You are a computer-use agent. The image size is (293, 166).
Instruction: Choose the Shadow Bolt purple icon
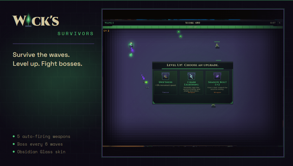tap(217, 76)
